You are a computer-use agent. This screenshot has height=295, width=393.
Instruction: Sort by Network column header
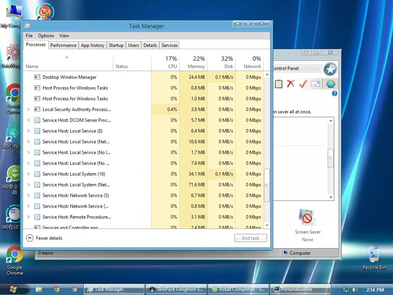pos(249,62)
